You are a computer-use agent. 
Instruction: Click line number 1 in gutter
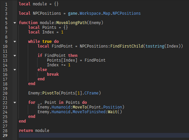(x=6, y=4)
